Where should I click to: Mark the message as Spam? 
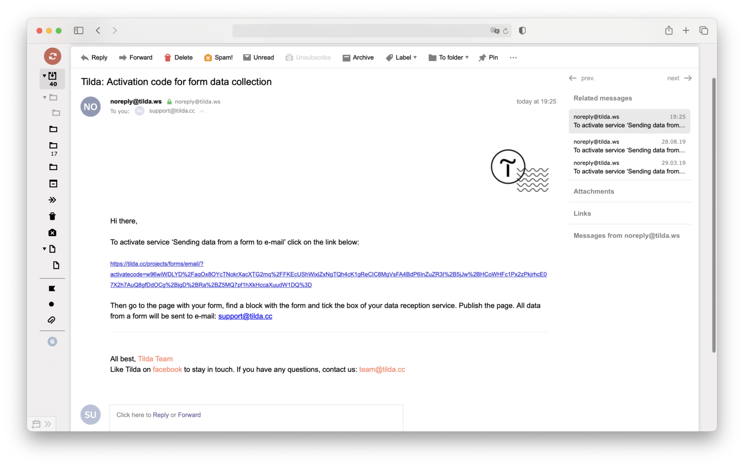click(x=218, y=58)
